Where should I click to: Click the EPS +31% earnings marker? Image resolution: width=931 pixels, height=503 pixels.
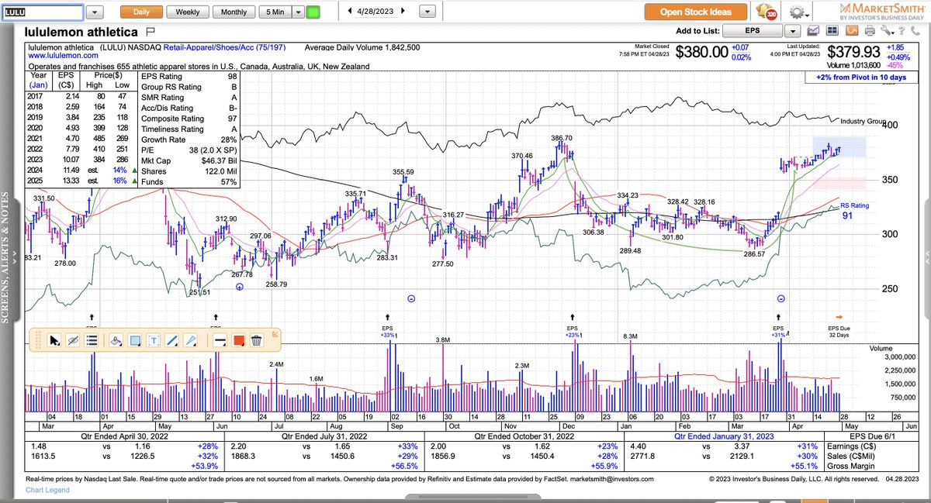(x=778, y=330)
